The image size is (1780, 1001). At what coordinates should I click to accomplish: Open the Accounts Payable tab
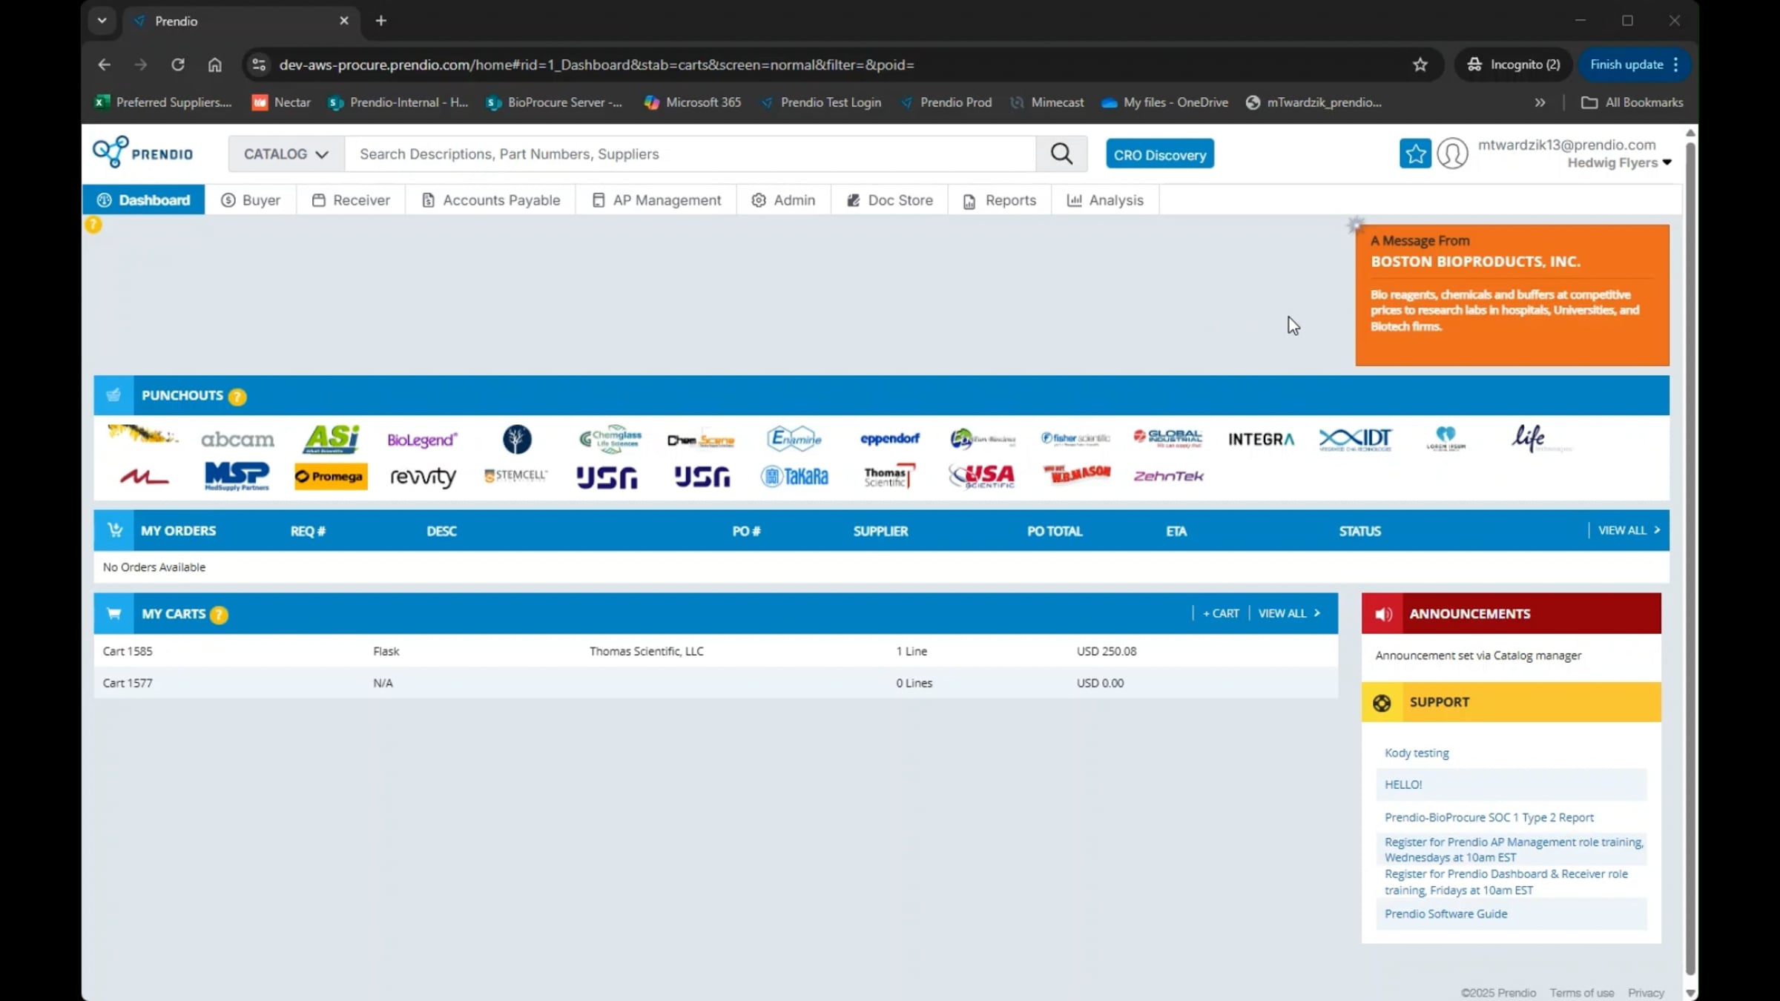click(x=490, y=200)
